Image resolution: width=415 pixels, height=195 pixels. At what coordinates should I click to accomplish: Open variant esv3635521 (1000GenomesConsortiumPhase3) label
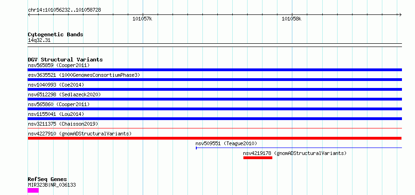tap(84, 75)
